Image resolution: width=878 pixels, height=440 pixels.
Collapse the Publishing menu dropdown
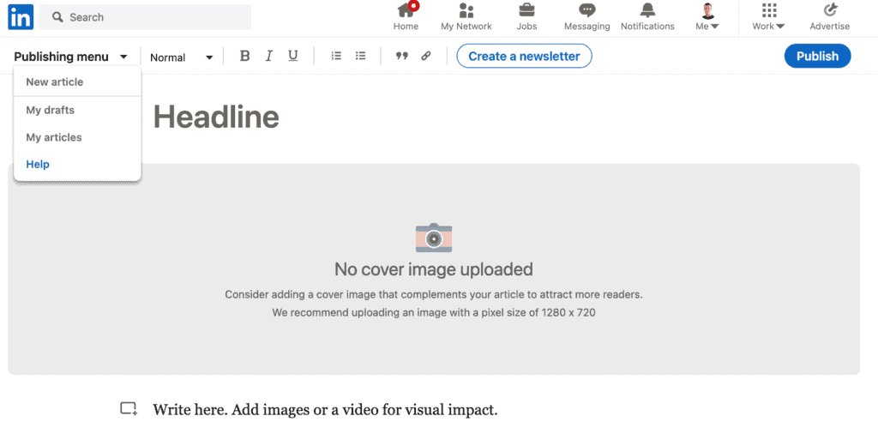tap(71, 57)
